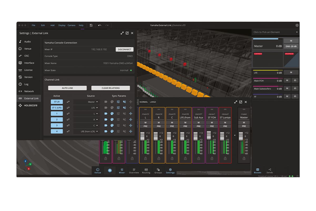Lock the L channel strip
Image resolution: width=316 pixels, height=211 pixels.
(145, 159)
